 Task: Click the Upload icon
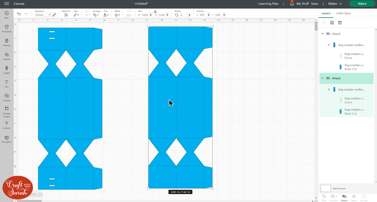(x=7, y=125)
